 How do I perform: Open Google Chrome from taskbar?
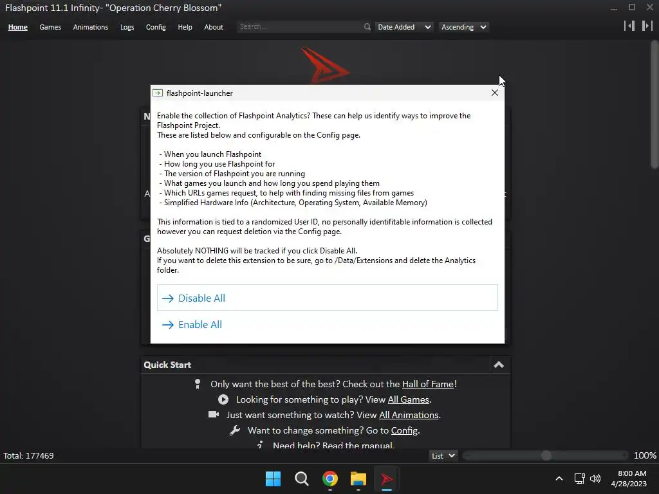330,479
